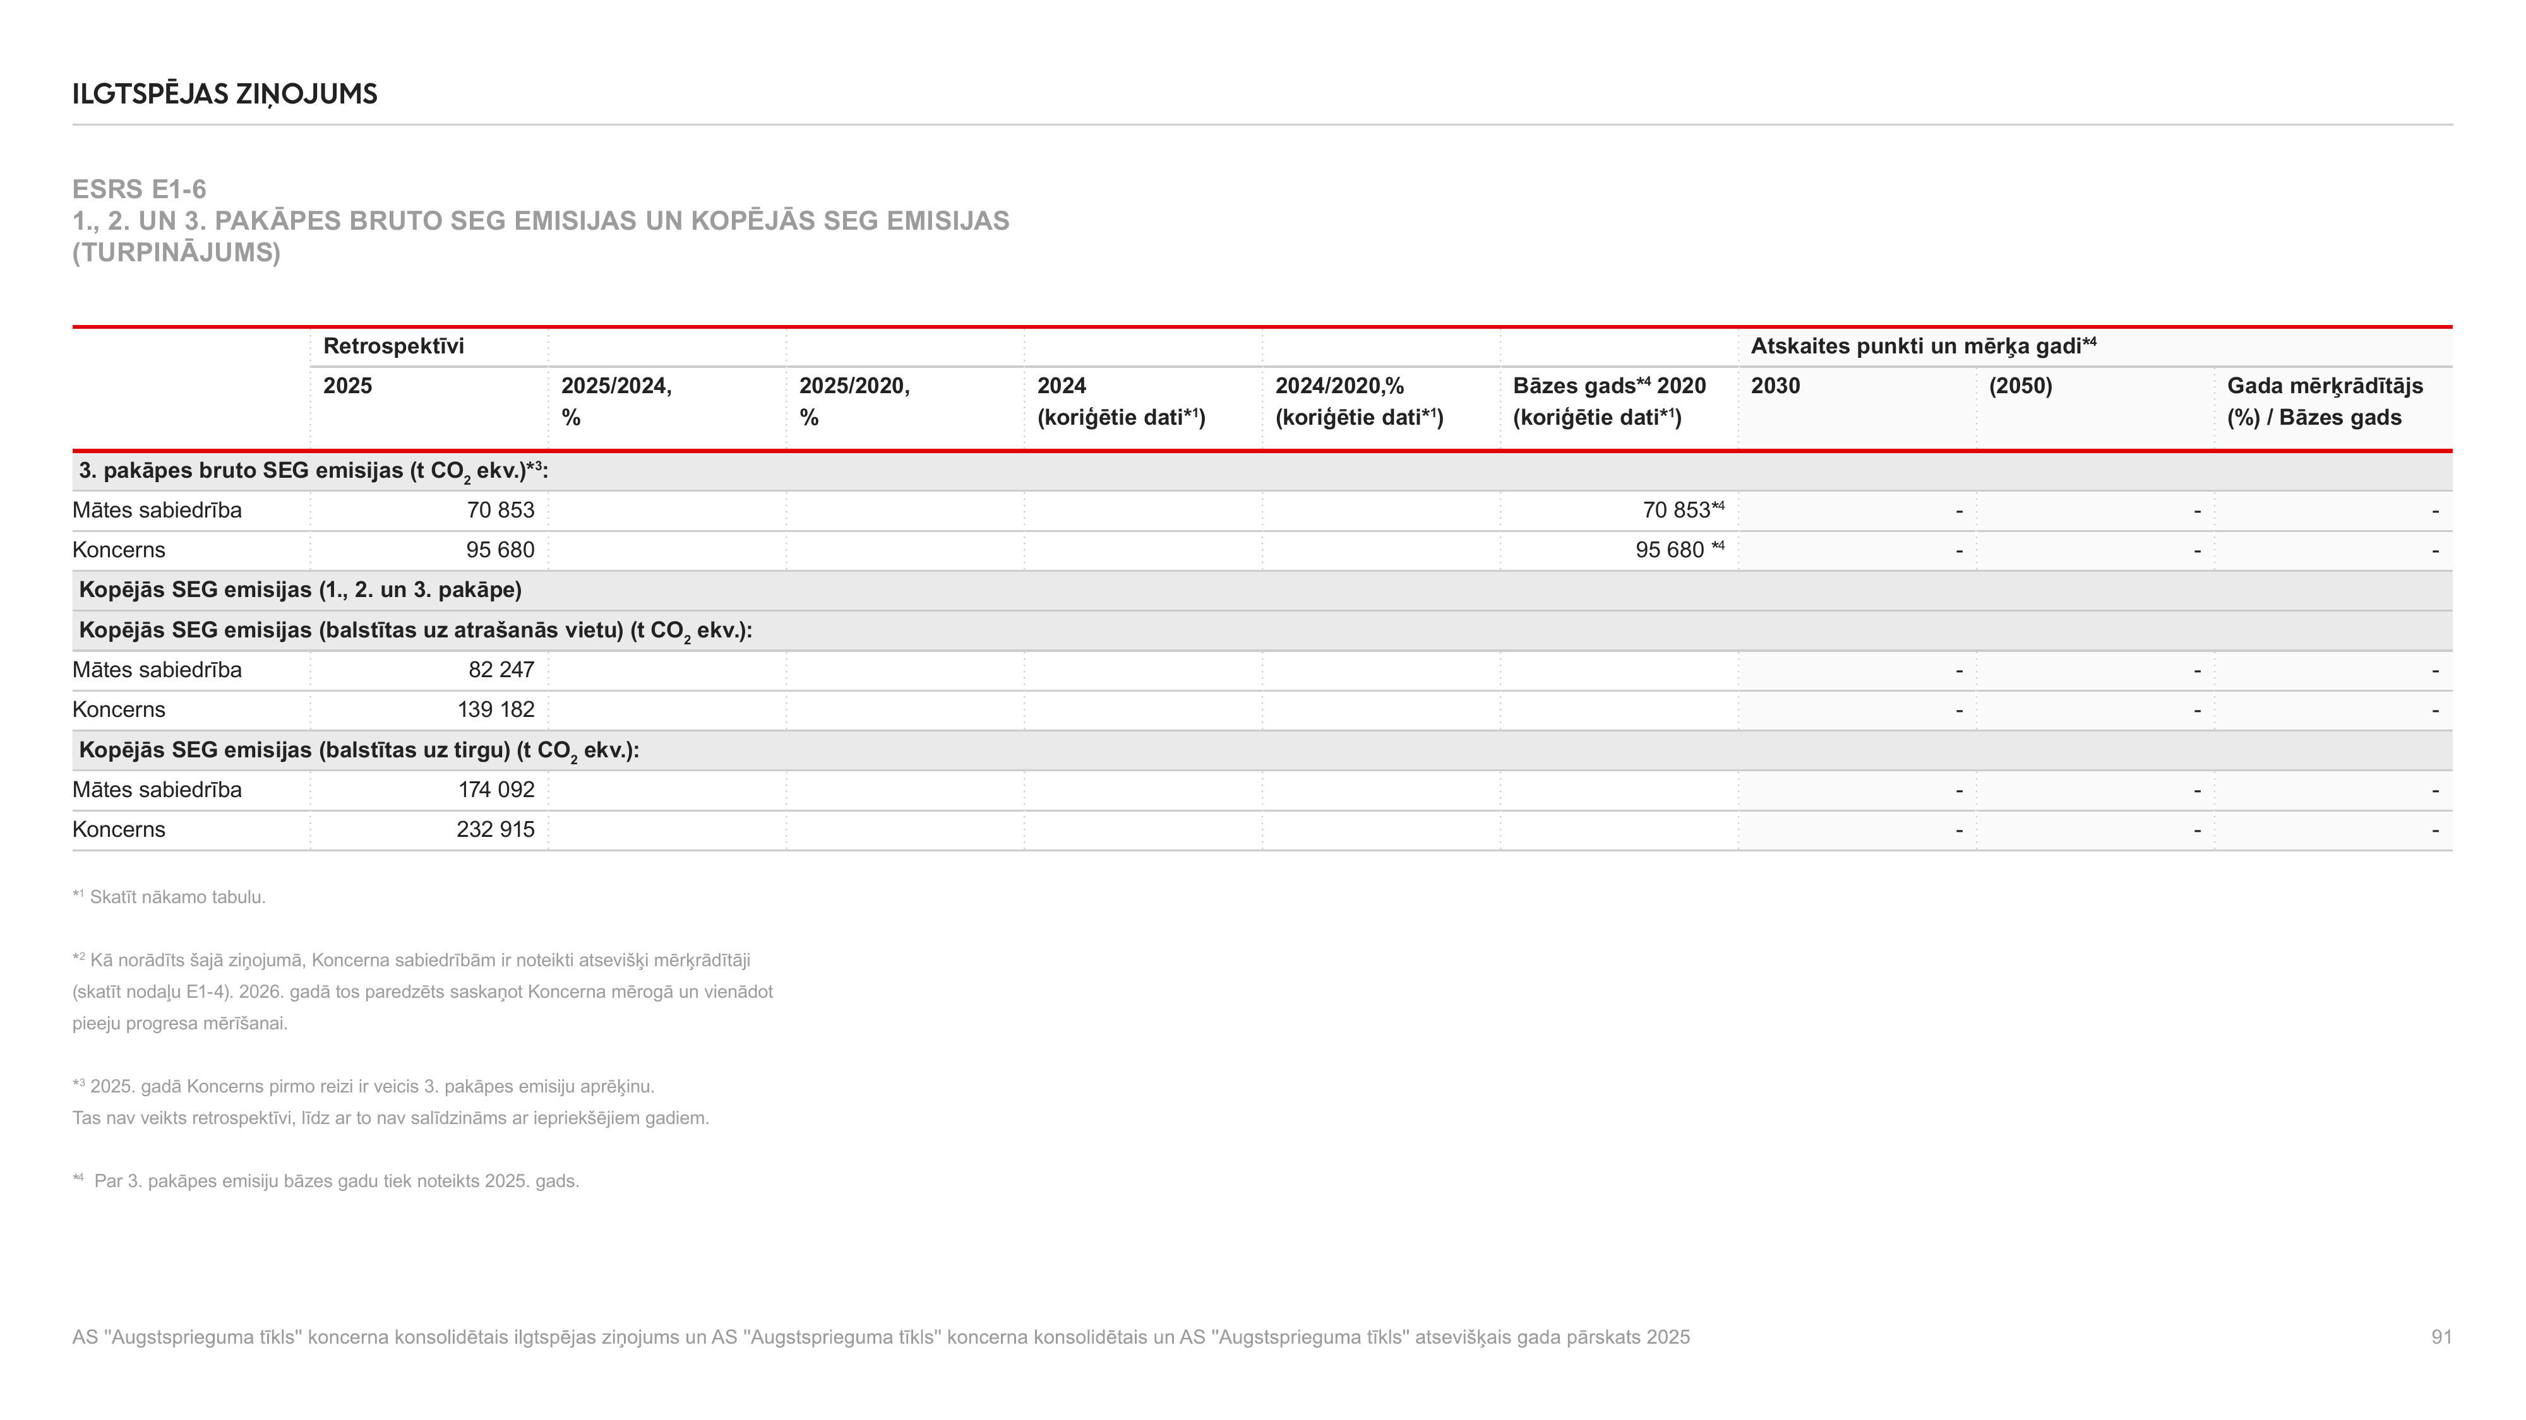
Task: Select the 2025/2020, % column header
Action: click(x=854, y=402)
